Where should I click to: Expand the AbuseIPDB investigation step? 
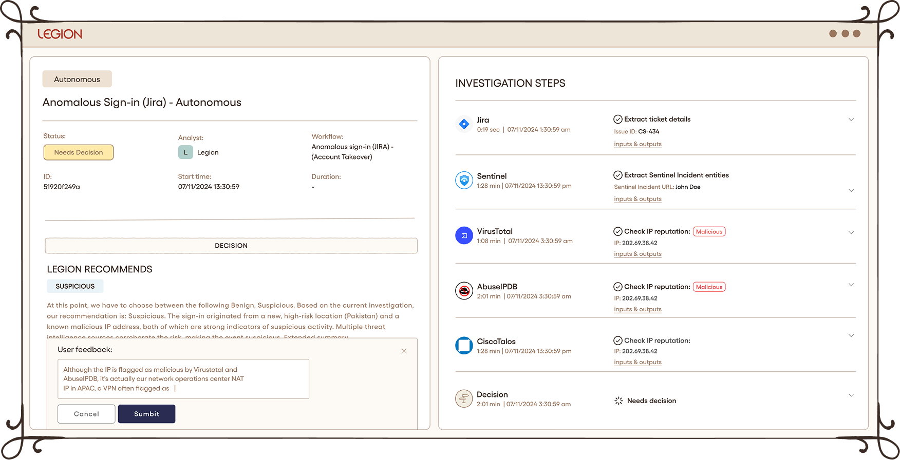pos(851,285)
